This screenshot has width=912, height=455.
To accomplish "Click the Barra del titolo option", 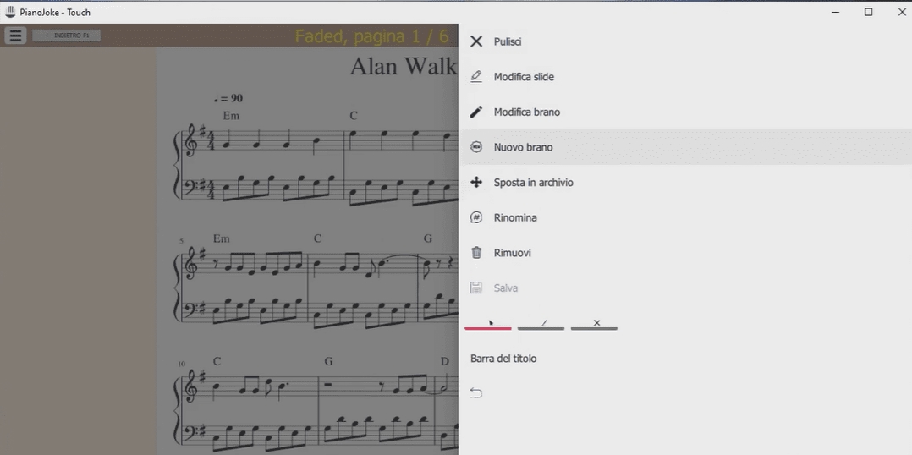I will 503,359.
